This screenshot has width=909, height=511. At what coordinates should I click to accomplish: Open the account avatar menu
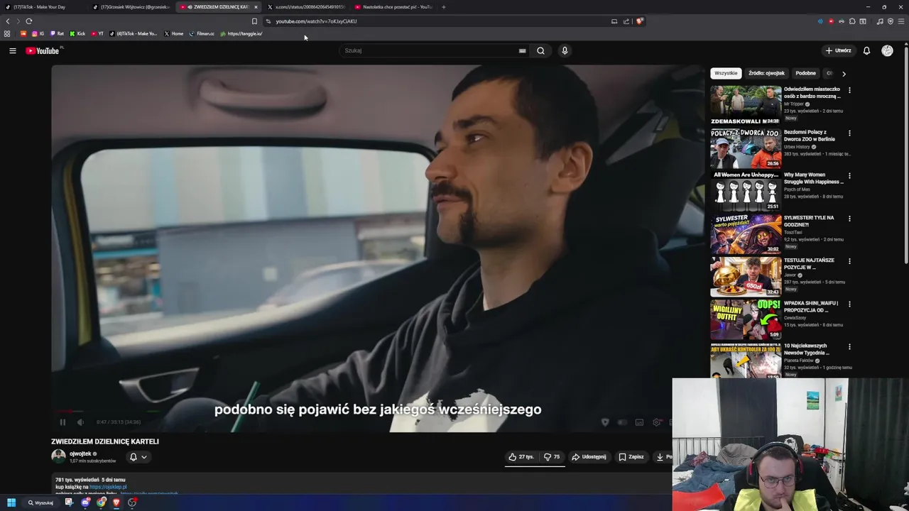click(x=887, y=50)
